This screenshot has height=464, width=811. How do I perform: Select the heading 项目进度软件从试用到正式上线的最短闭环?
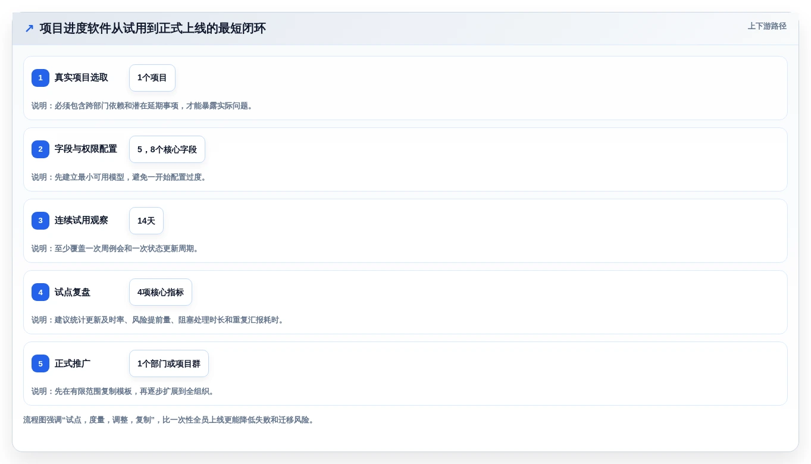tap(153, 29)
